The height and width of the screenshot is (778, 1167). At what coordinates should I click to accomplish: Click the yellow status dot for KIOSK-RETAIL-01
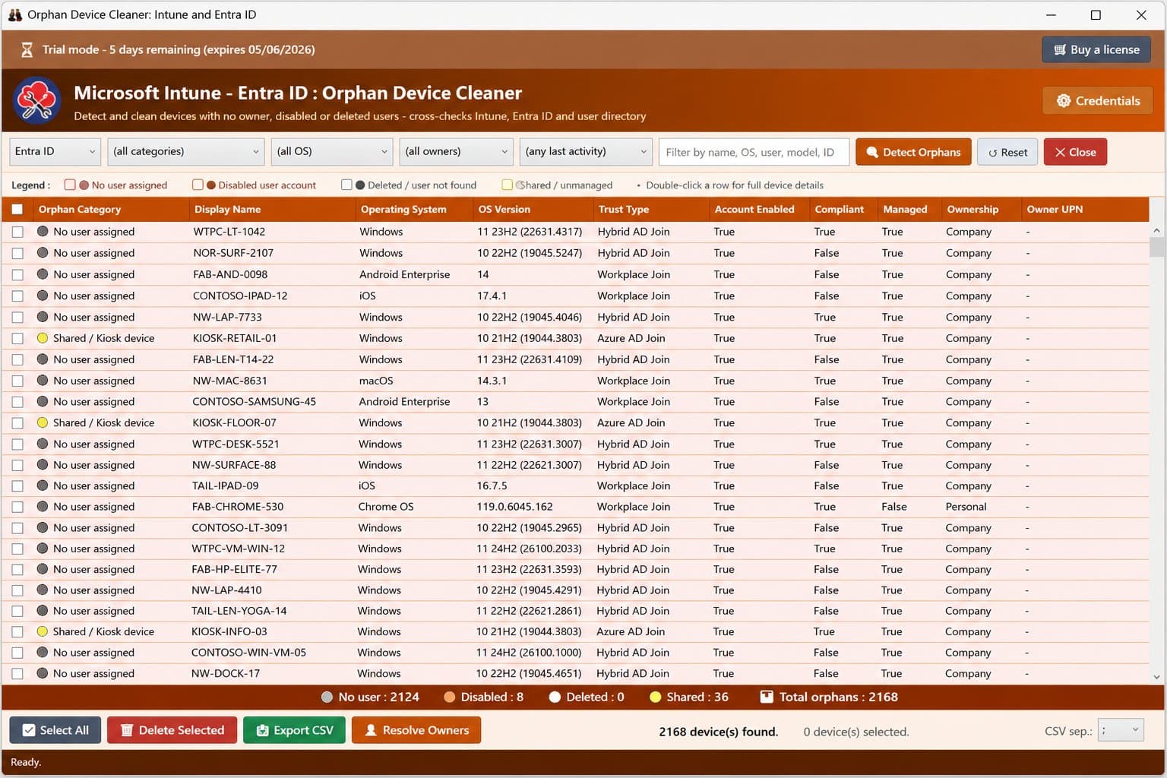coord(43,338)
